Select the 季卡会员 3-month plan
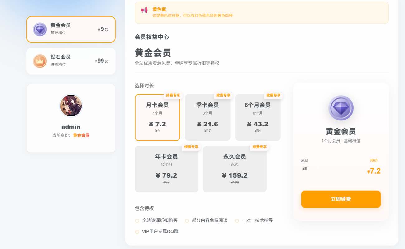 click(x=207, y=118)
